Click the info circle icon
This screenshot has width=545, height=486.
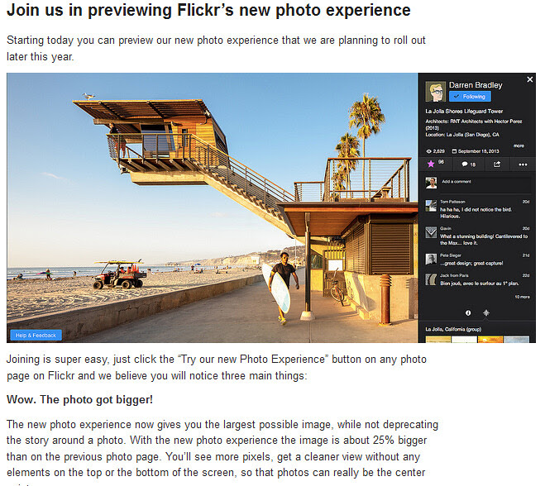[x=468, y=312]
